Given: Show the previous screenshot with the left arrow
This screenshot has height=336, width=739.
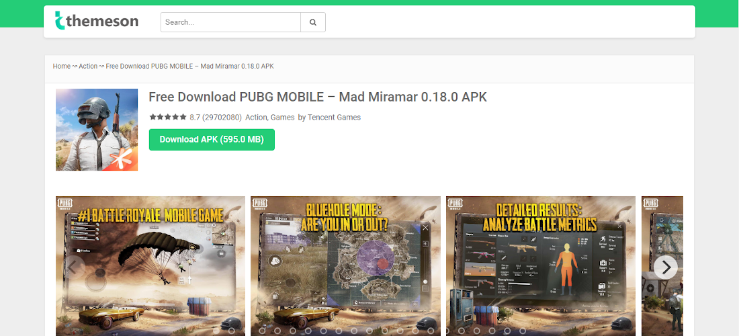Looking at the screenshot, I should pyautogui.click(x=73, y=267).
